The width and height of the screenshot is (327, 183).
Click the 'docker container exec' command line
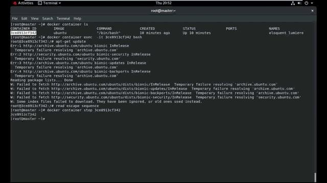76,37
